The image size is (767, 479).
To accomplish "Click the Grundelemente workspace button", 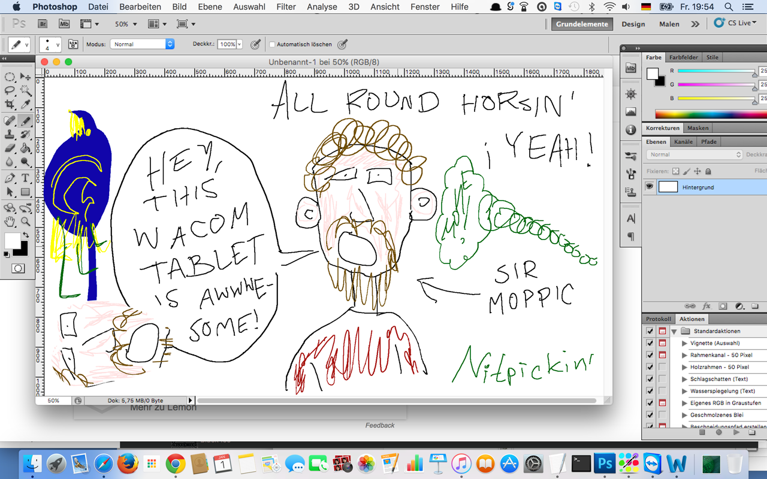I will click(x=582, y=24).
